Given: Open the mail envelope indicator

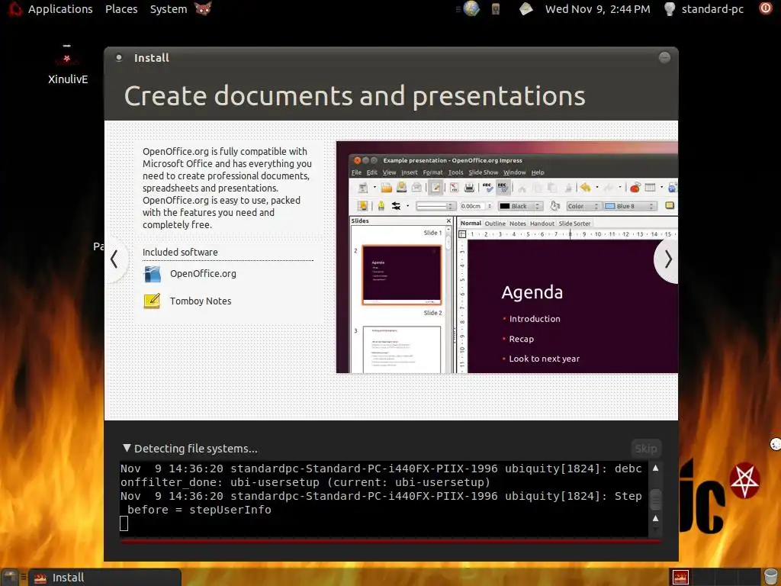Looking at the screenshot, I should [x=525, y=9].
